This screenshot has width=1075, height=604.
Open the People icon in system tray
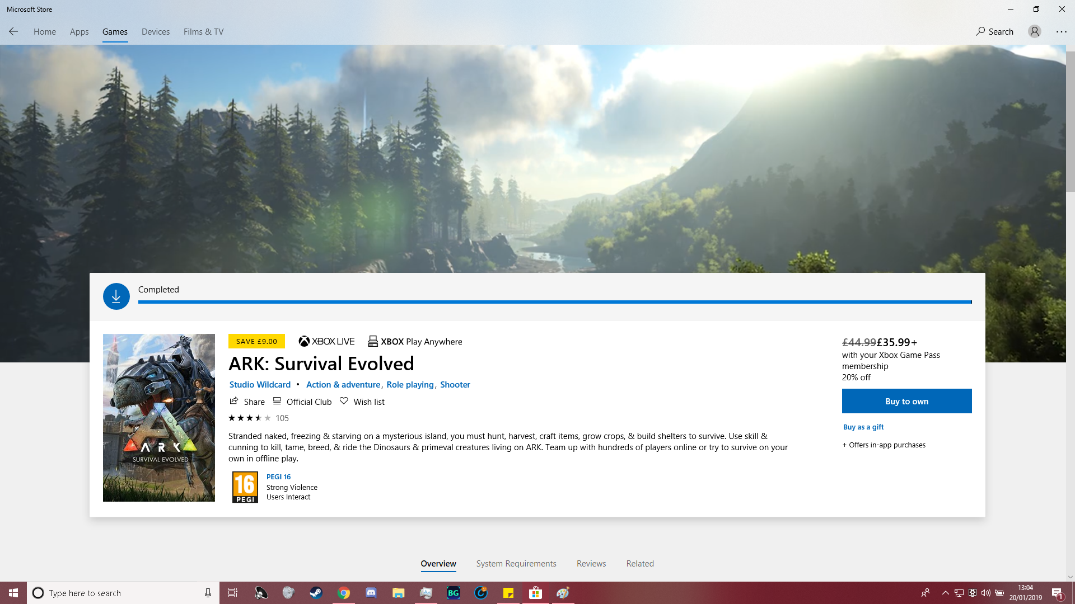[926, 593]
